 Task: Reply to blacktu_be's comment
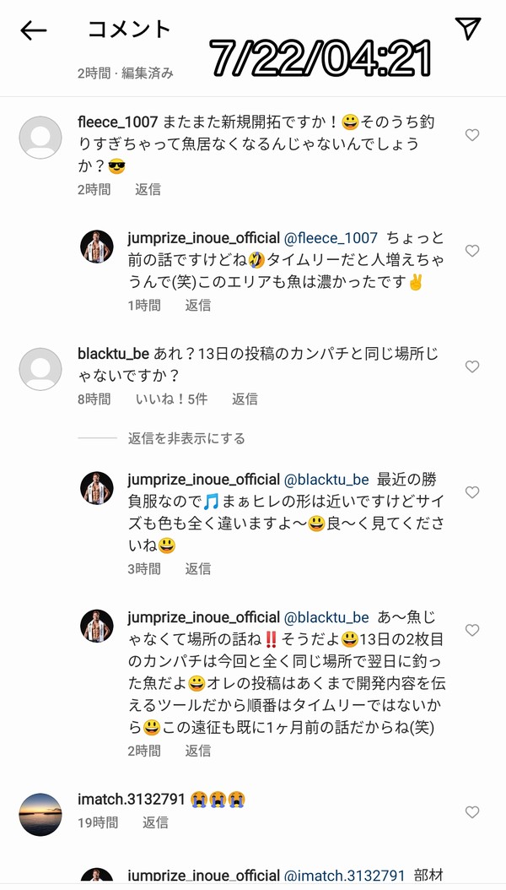(245, 399)
